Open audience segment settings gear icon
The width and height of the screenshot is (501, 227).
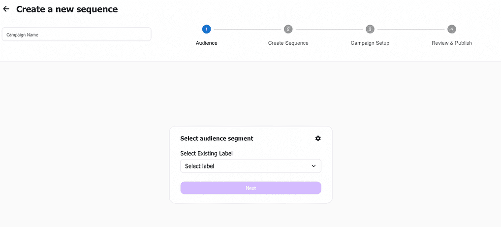(318, 138)
